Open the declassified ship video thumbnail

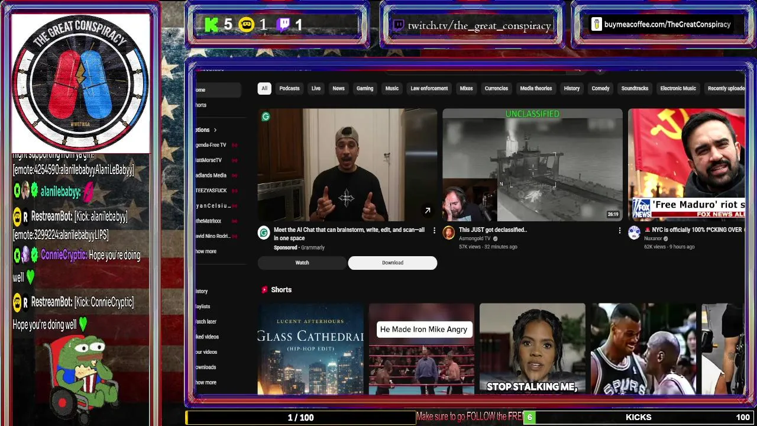532,164
